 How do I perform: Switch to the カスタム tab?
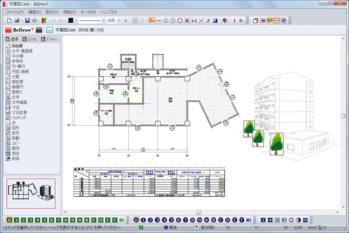tap(30, 39)
